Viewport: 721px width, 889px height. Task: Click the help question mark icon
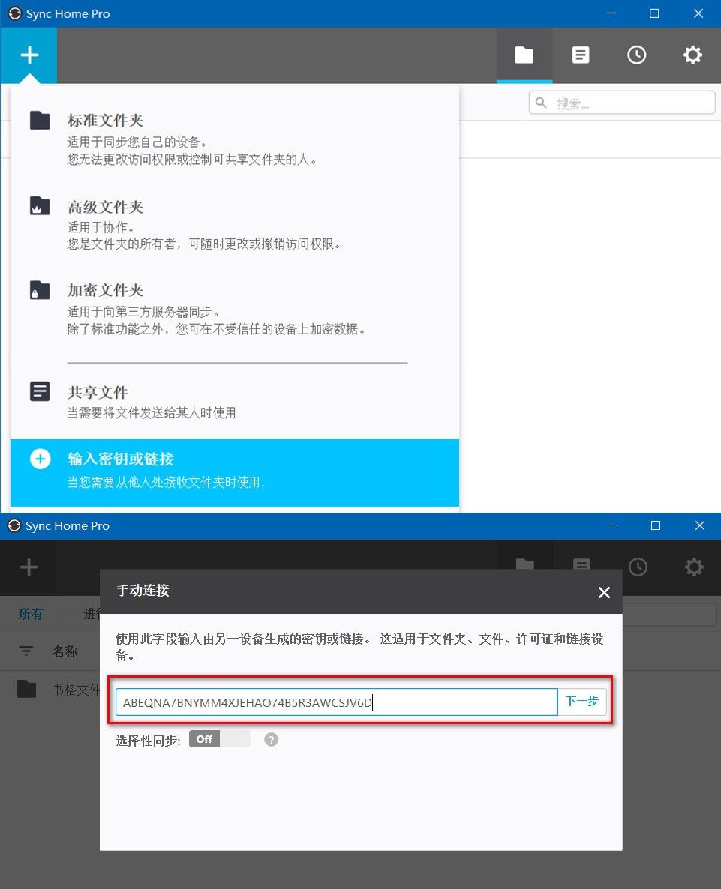271,739
